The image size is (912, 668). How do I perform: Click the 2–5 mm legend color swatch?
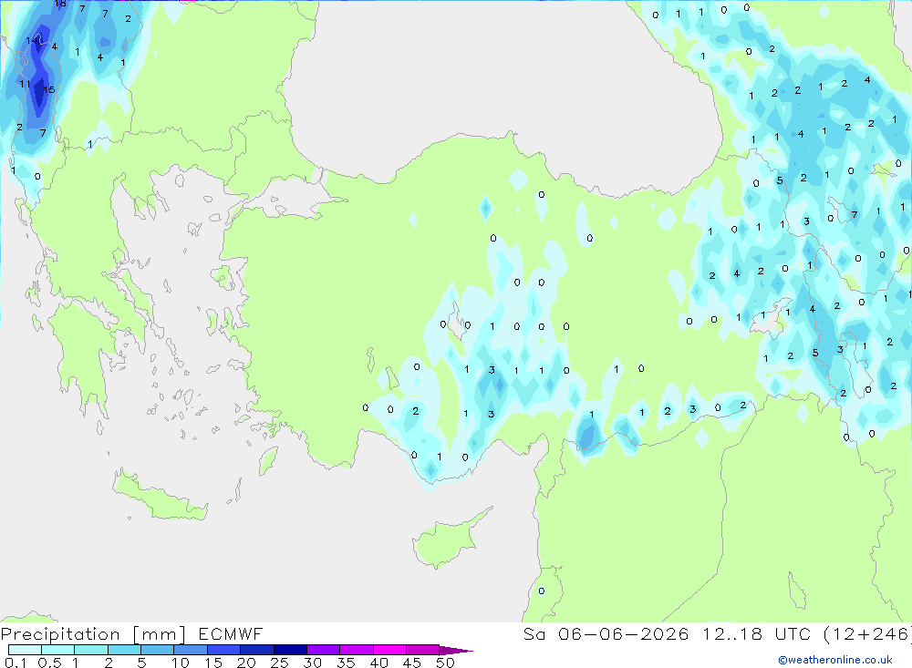[x=124, y=650]
